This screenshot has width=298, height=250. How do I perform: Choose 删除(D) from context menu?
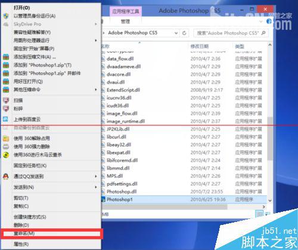[21, 226]
